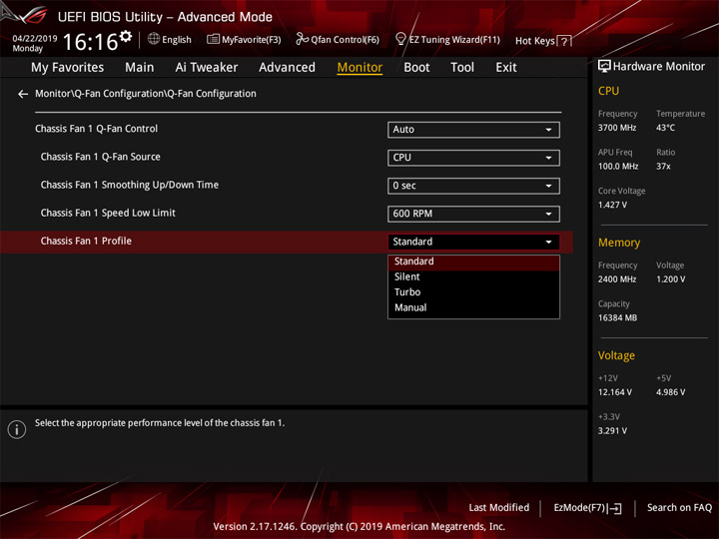Image resolution: width=719 pixels, height=539 pixels.
Task: Click Last Modified button
Action: 499,508
